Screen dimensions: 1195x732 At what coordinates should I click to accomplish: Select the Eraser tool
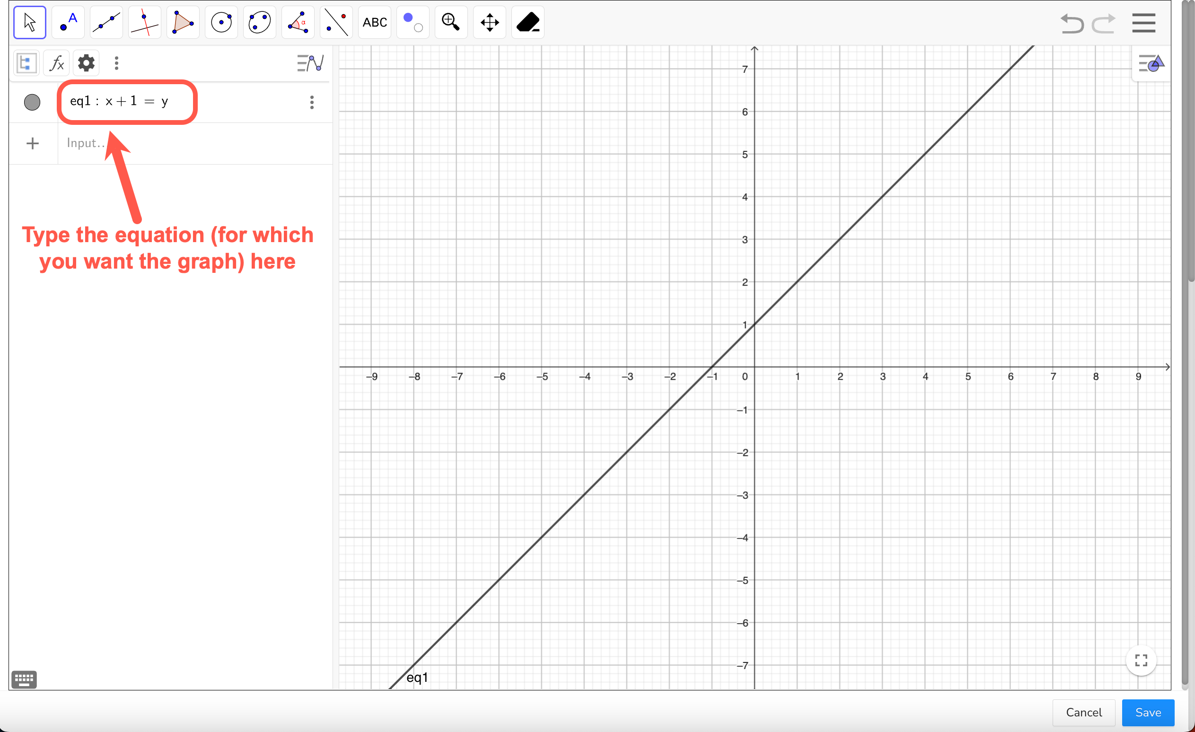[x=527, y=22]
